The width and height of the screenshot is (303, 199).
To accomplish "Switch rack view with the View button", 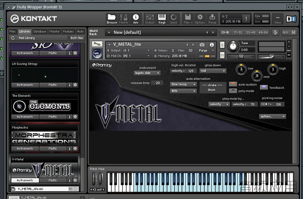I will pos(277,19).
